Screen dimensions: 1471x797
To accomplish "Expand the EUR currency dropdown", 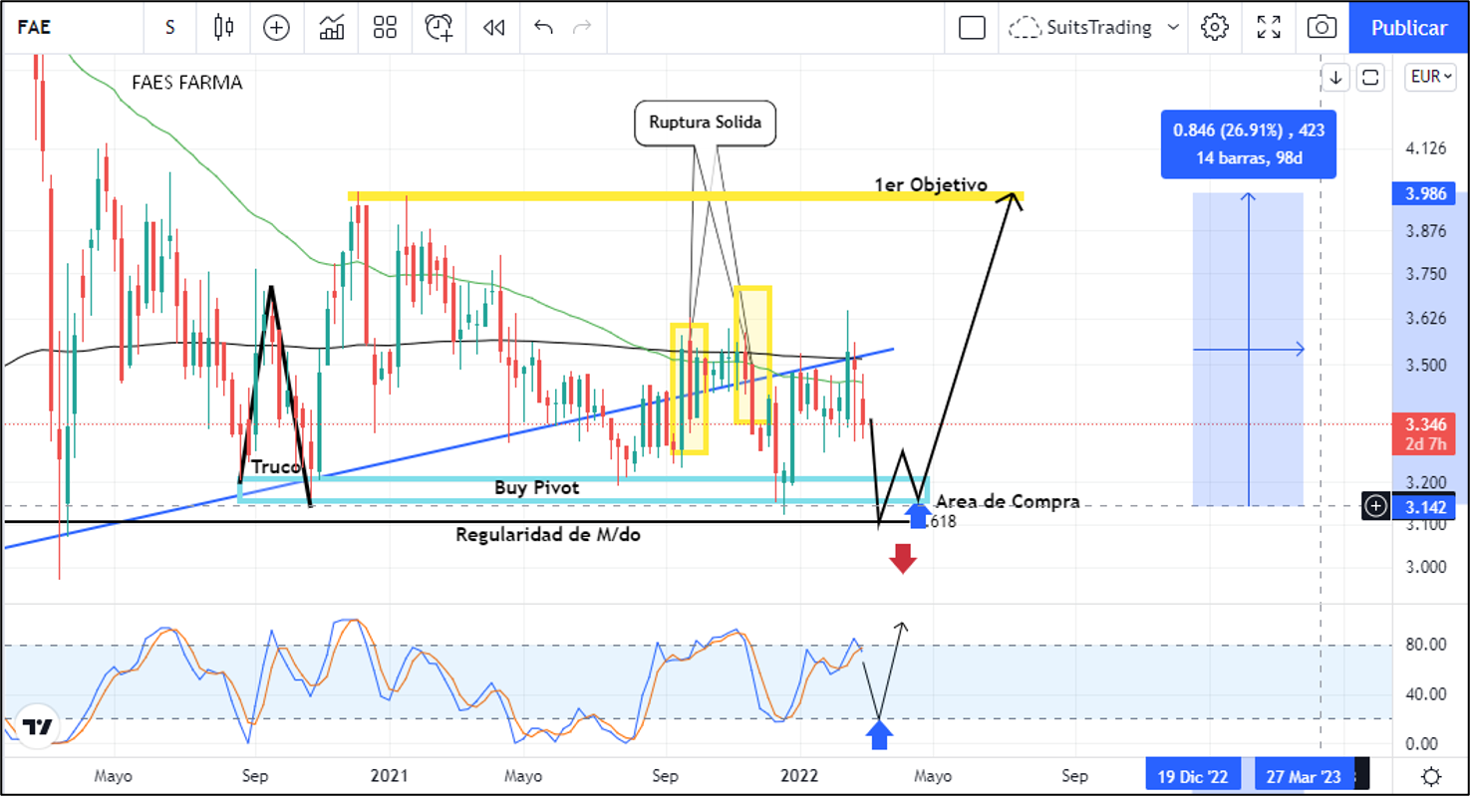I will coord(1431,77).
